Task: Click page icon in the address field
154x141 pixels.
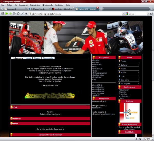Action: tap(30, 14)
